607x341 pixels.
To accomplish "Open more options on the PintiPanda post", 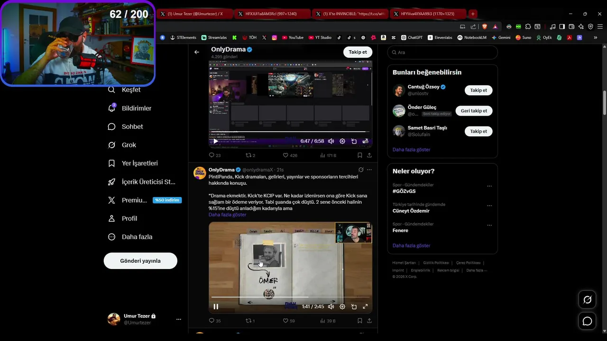I will point(369,170).
